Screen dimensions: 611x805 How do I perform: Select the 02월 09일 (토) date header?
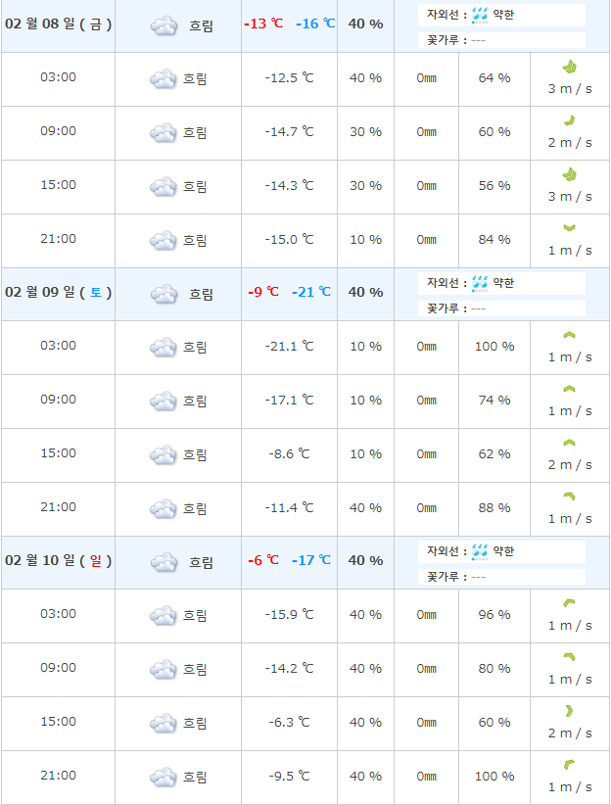point(59,292)
